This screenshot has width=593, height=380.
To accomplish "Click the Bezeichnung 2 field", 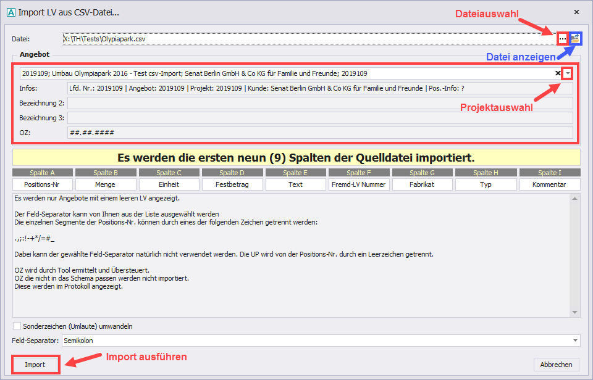I will (x=319, y=103).
